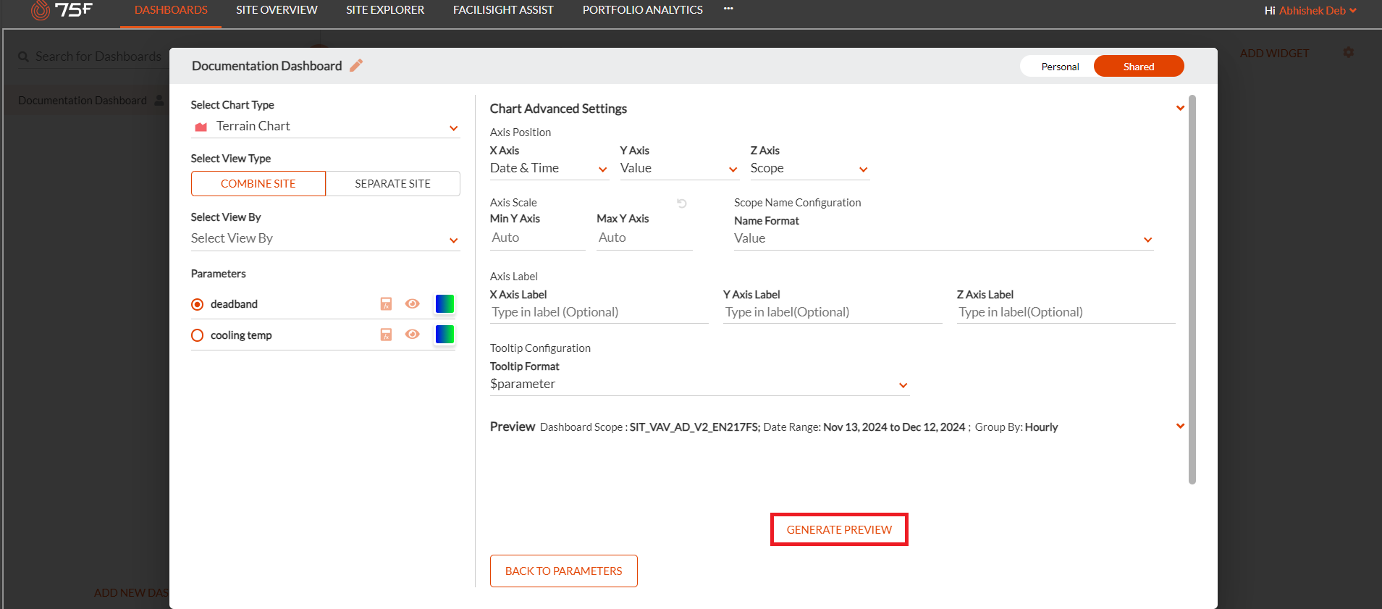Open calculator icon for deadband parameter
Screen dimensions: 1382x609
[386, 304]
